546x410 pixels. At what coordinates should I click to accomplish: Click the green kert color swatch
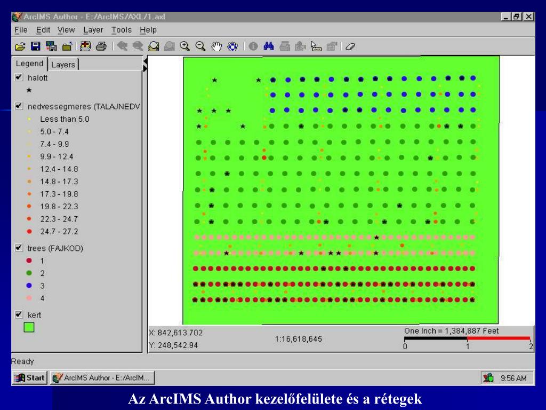29,327
